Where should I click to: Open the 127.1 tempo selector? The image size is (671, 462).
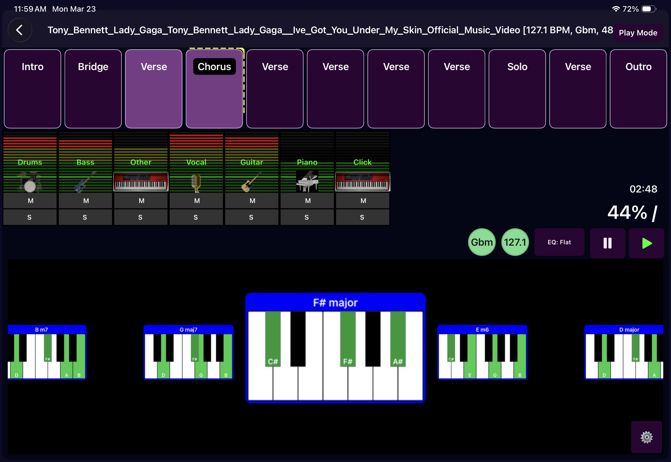pyautogui.click(x=515, y=242)
